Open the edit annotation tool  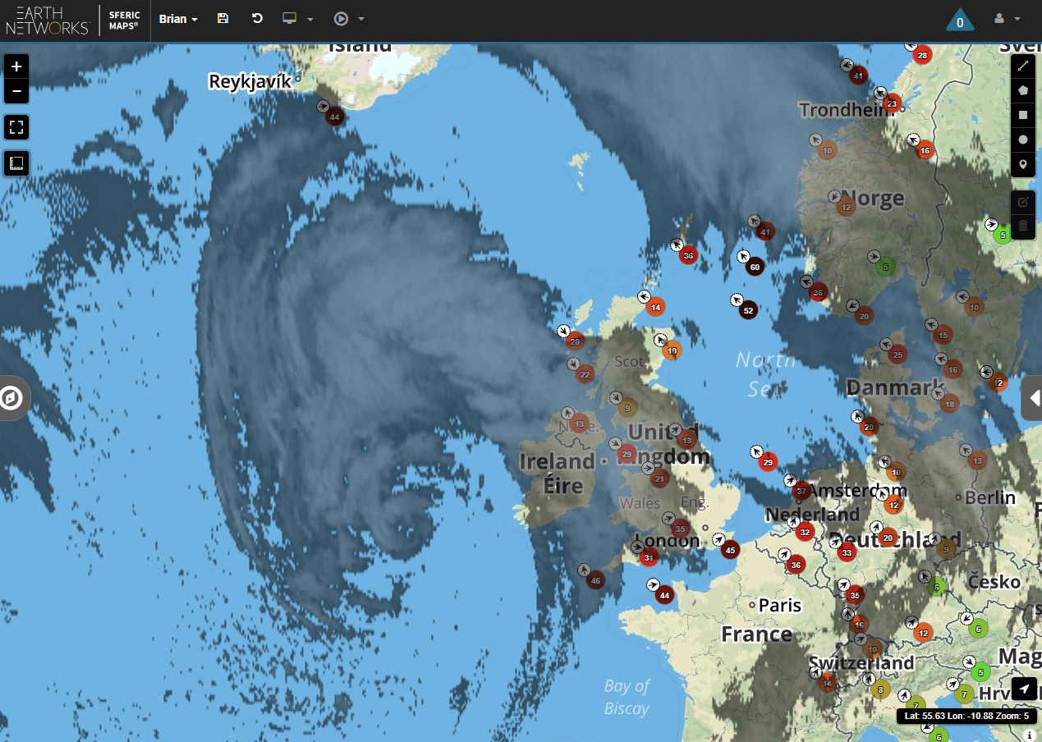coord(1023,202)
